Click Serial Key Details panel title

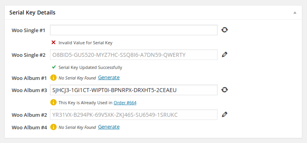point(32,13)
